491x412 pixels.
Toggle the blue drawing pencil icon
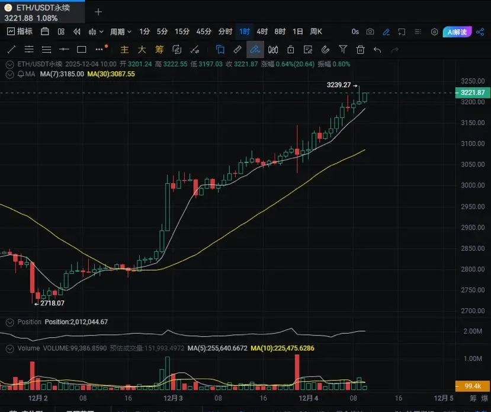click(x=386, y=31)
